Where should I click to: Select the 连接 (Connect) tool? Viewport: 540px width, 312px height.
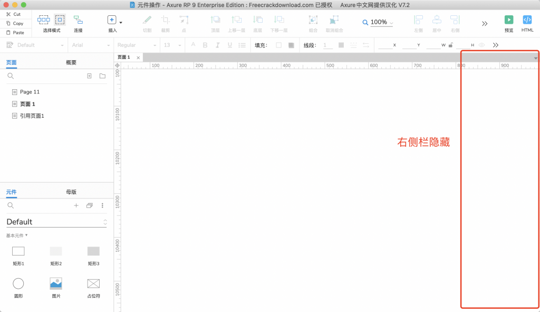(x=78, y=20)
